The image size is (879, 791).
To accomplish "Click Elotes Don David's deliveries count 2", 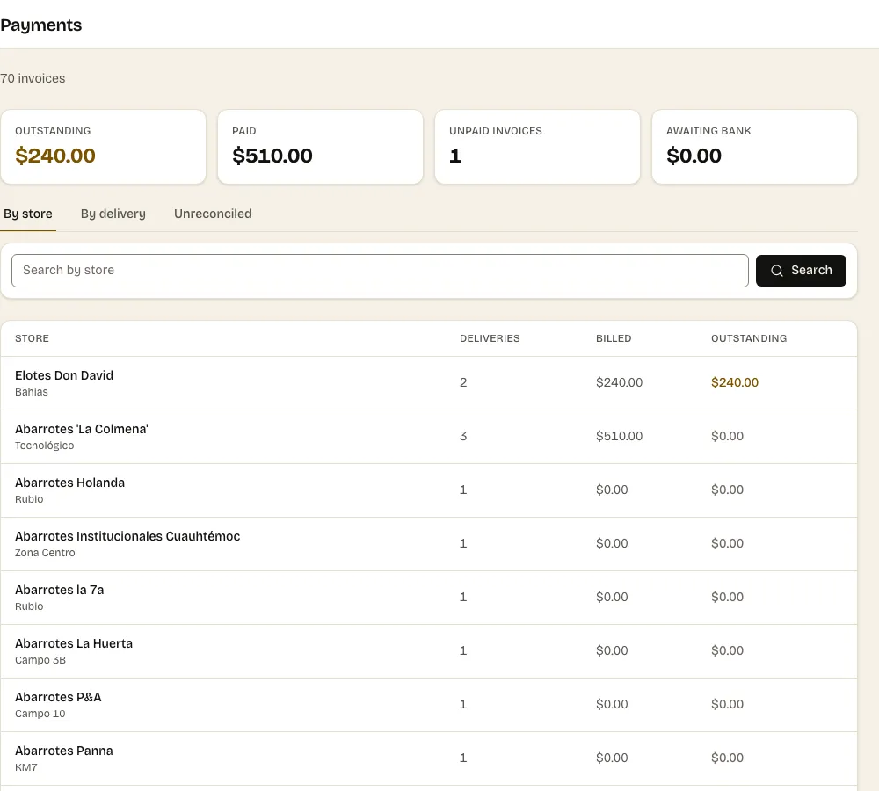I will click(463, 382).
